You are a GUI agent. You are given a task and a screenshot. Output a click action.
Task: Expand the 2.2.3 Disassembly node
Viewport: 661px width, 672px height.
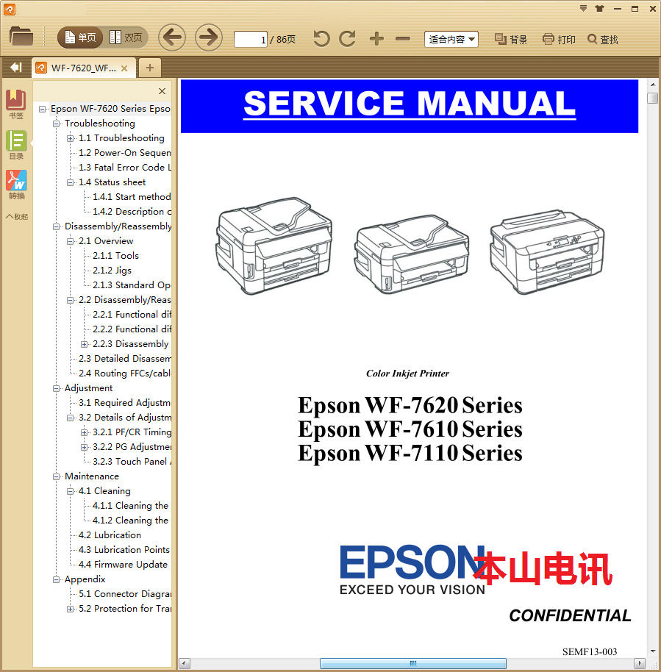85,344
